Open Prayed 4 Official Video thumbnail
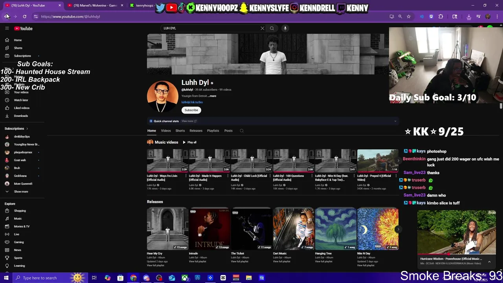 [378, 160]
